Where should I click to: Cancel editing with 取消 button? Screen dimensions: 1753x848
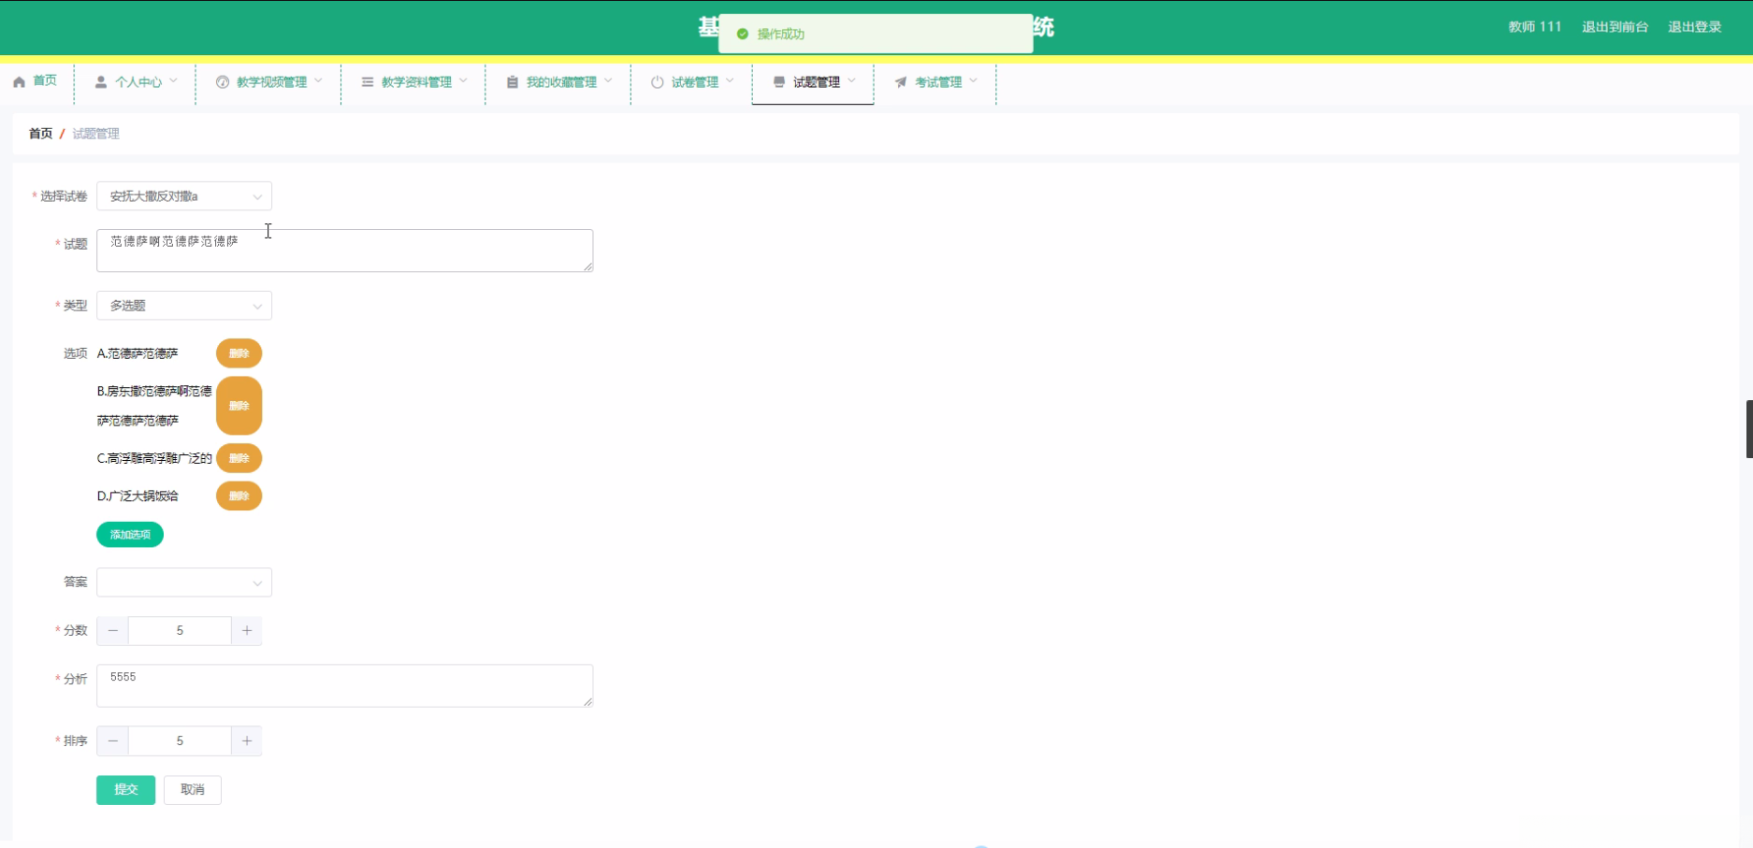192,790
